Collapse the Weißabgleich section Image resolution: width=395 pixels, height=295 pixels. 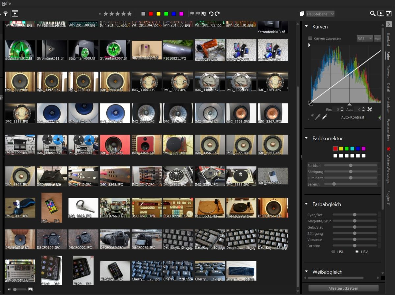point(306,272)
